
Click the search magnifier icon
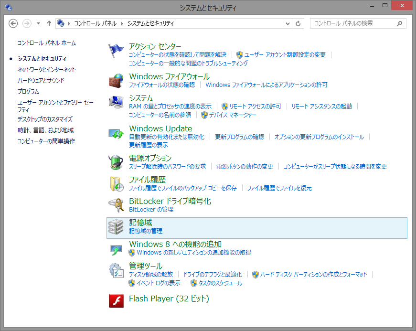click(x=399, y=23)
